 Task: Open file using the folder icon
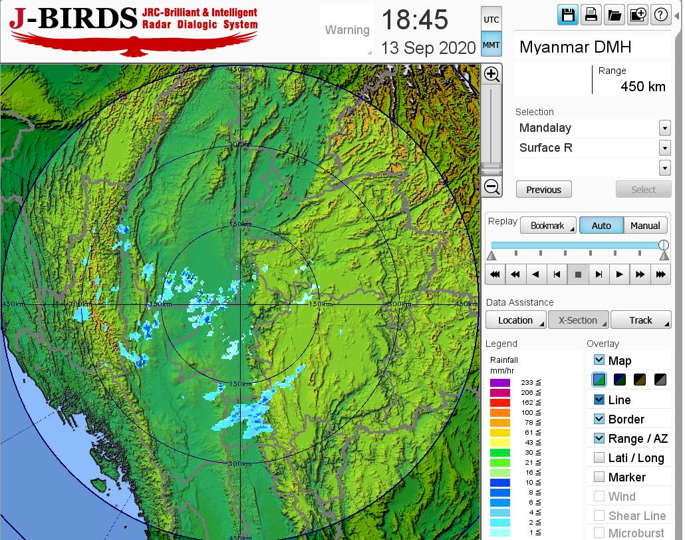615,15
